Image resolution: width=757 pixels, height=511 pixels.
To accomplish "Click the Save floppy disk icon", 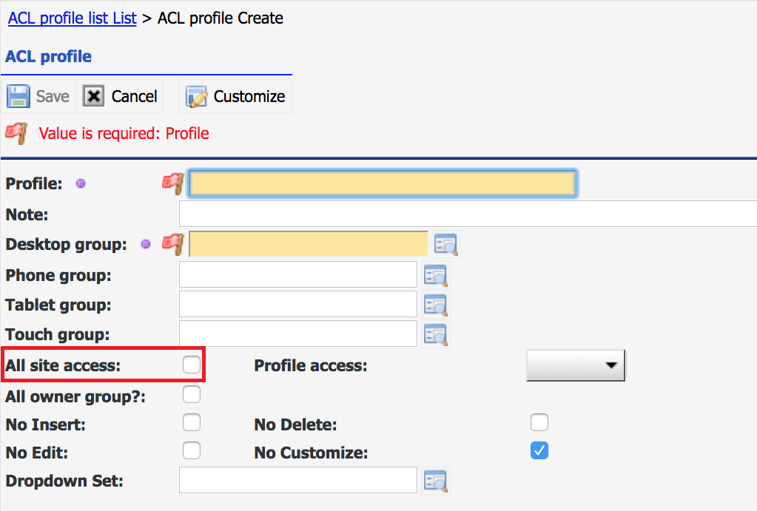I will click(x=18, y=97).
